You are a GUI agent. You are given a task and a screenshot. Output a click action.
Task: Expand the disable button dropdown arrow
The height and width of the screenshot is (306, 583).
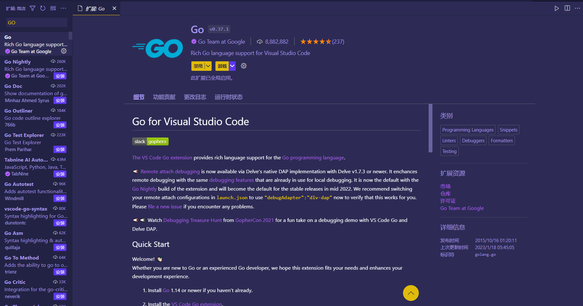[x=208, y=66]
